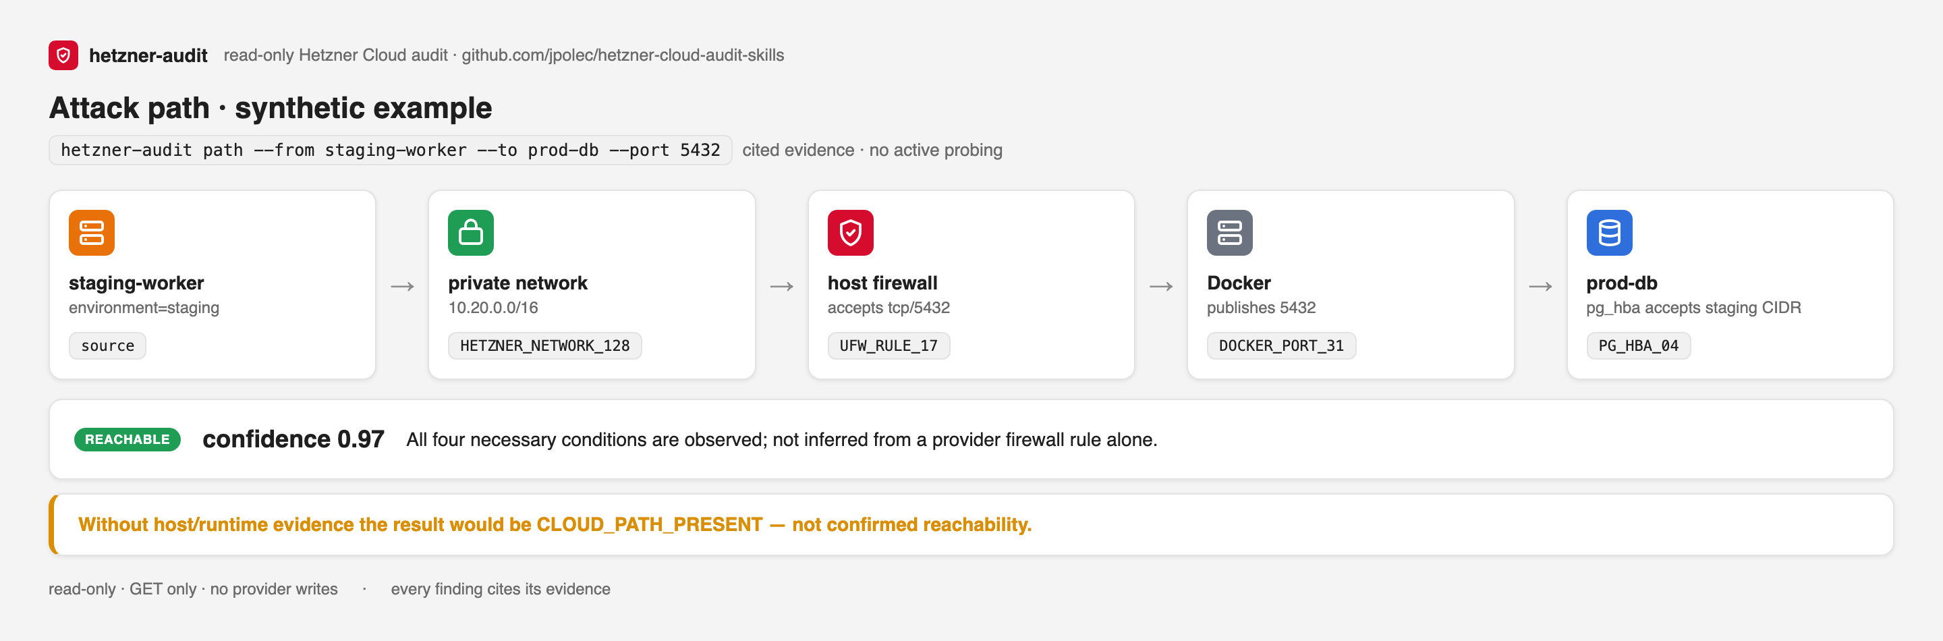Image resolution: width=1943 pixels, height=641 pixels.
Task: Click the green private network lock icon
Action: click(x=471, y=233)
